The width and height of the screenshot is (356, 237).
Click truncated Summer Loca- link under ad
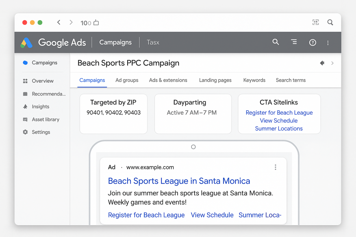click(x=260, y=215)
